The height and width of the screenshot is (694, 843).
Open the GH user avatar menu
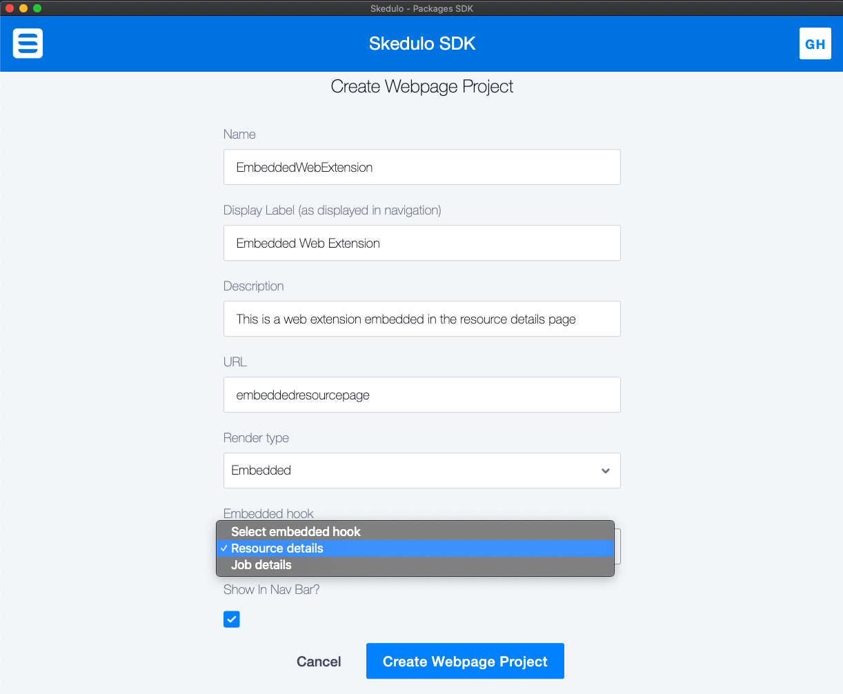pyautogui.click(x=815, y=43)
